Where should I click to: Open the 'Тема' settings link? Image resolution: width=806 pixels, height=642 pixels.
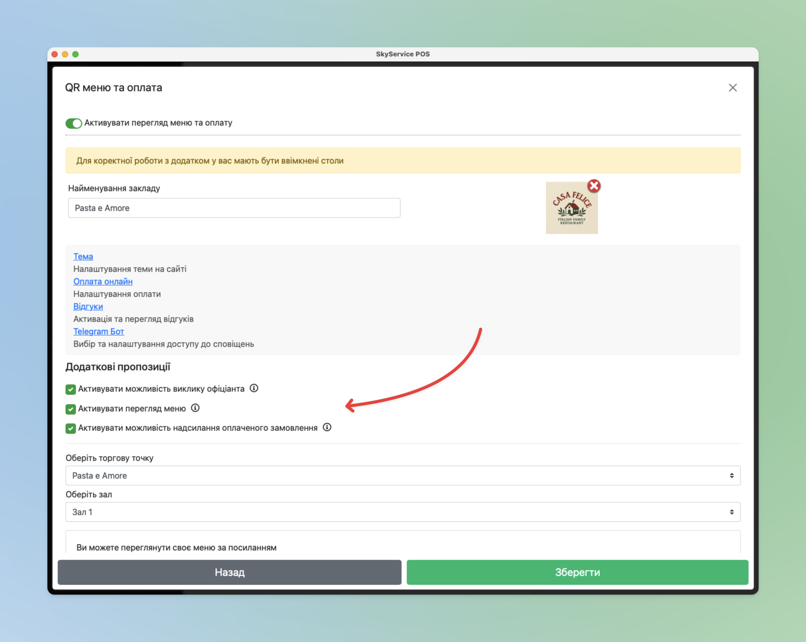click(x=83, y=257)
